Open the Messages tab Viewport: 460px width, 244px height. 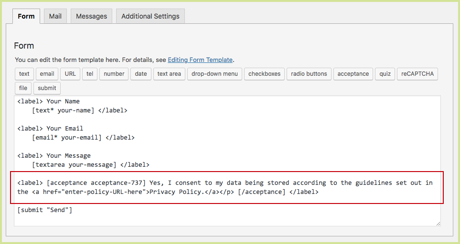pos(91,16)
